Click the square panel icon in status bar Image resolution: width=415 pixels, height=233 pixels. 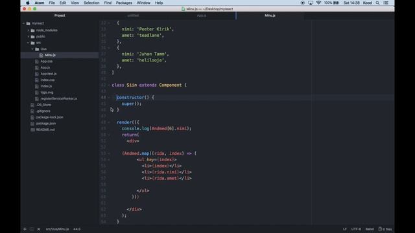[x=32, y=229]
